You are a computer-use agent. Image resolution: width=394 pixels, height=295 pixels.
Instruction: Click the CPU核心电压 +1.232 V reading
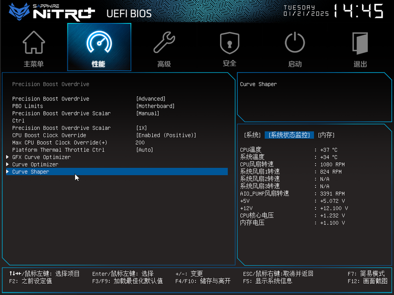click(293, 215)
